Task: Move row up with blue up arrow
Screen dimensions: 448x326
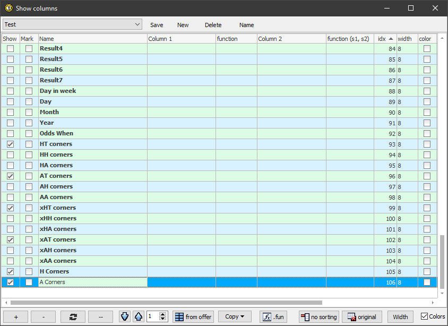Action: coord(138,317)
